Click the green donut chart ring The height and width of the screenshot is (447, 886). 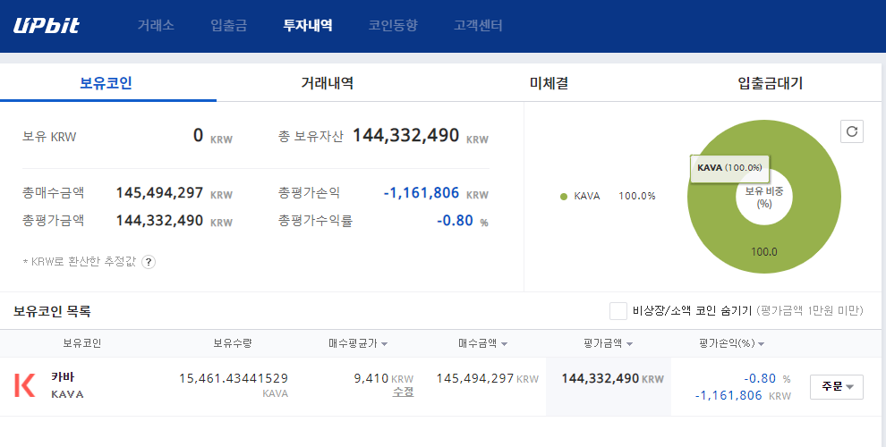(x=805, y=232)
